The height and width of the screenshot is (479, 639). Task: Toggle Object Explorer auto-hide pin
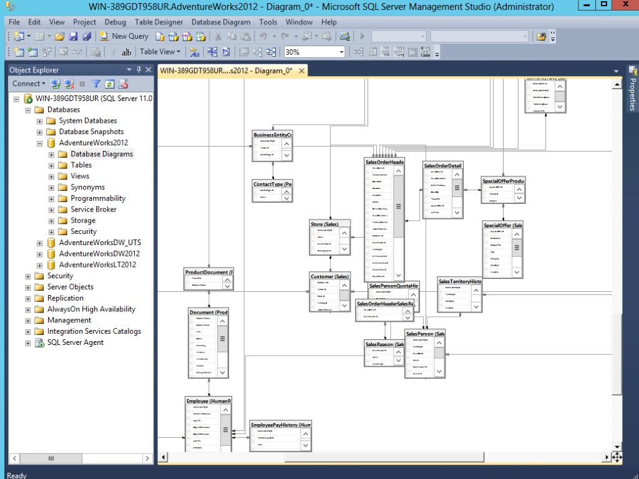[x=139, y=70]
